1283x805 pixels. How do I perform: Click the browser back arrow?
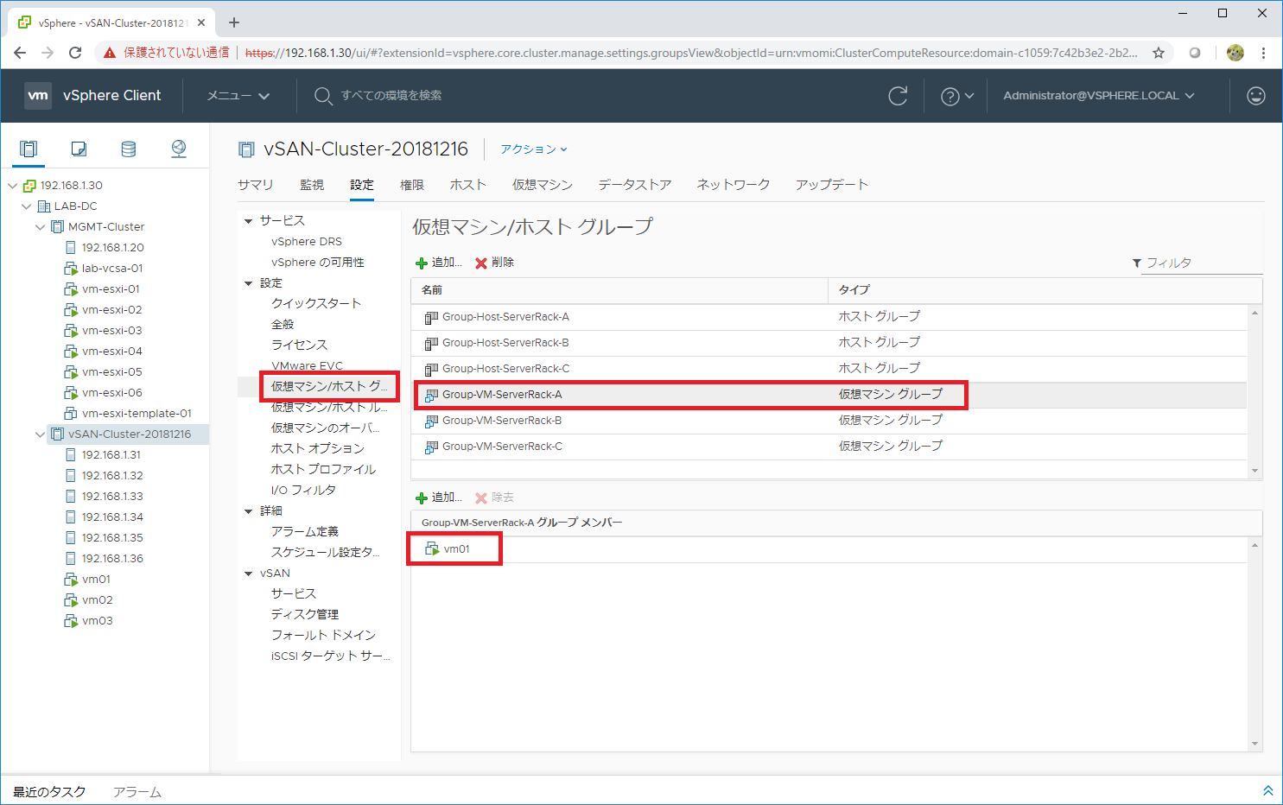click(x=20, y=53)
